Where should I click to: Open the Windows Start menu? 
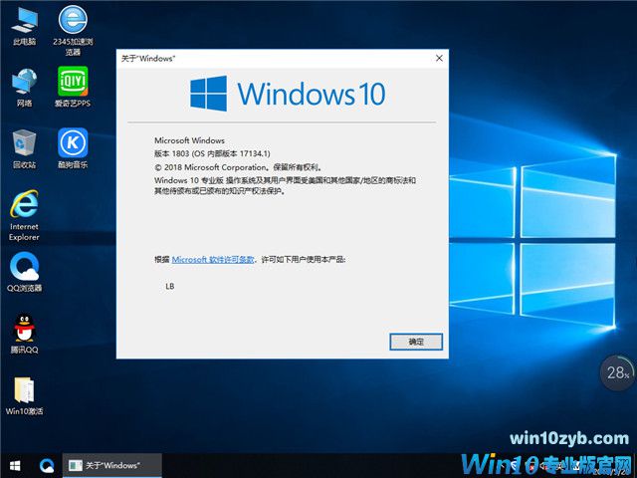tap(15, 466)
